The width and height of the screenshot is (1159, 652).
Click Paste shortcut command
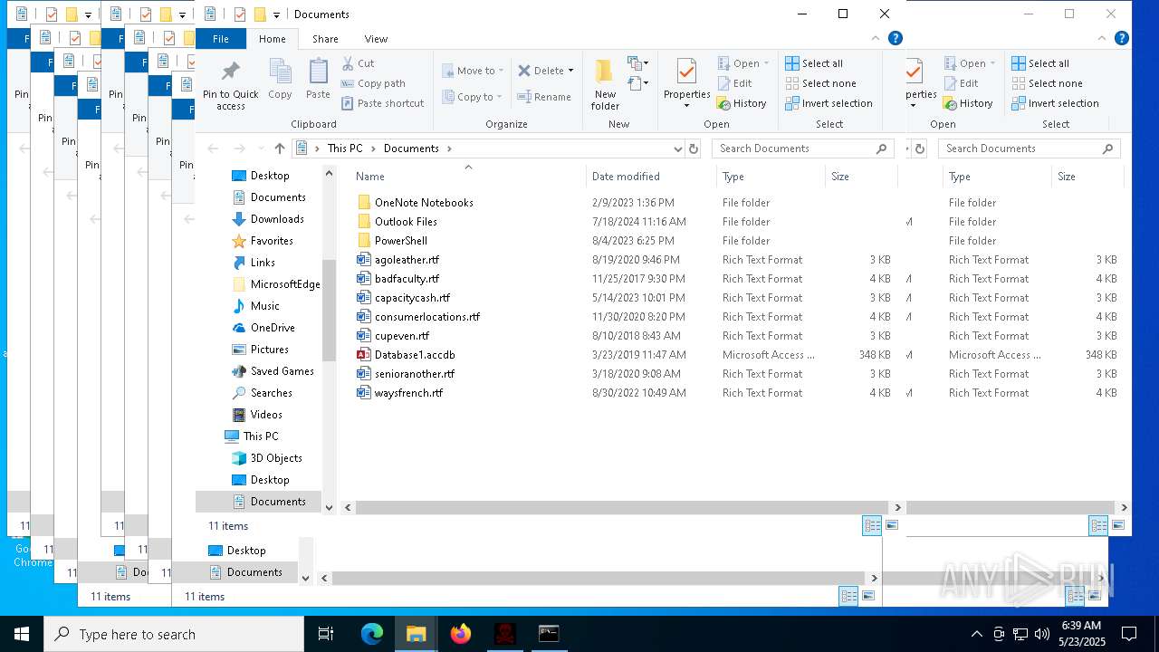click(x=382, y=103)
